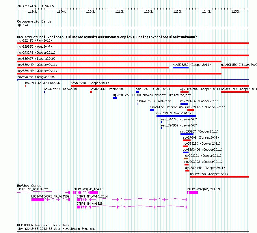Open nsv593286 (Cooper2011) variant label
Screen dimensions: 257x233
pyautogui.click(x=199, y=101)
